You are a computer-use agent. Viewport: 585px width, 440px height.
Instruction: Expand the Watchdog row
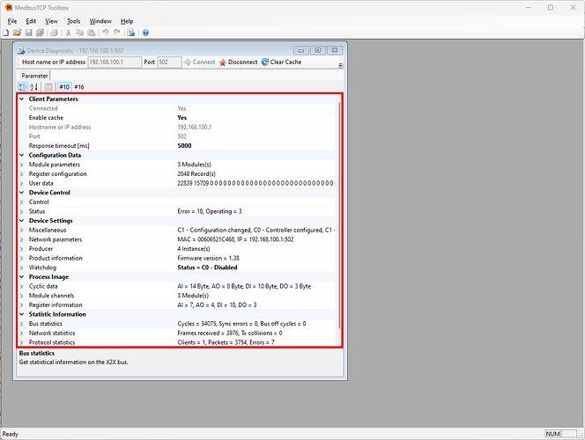[x=22, y=268]
